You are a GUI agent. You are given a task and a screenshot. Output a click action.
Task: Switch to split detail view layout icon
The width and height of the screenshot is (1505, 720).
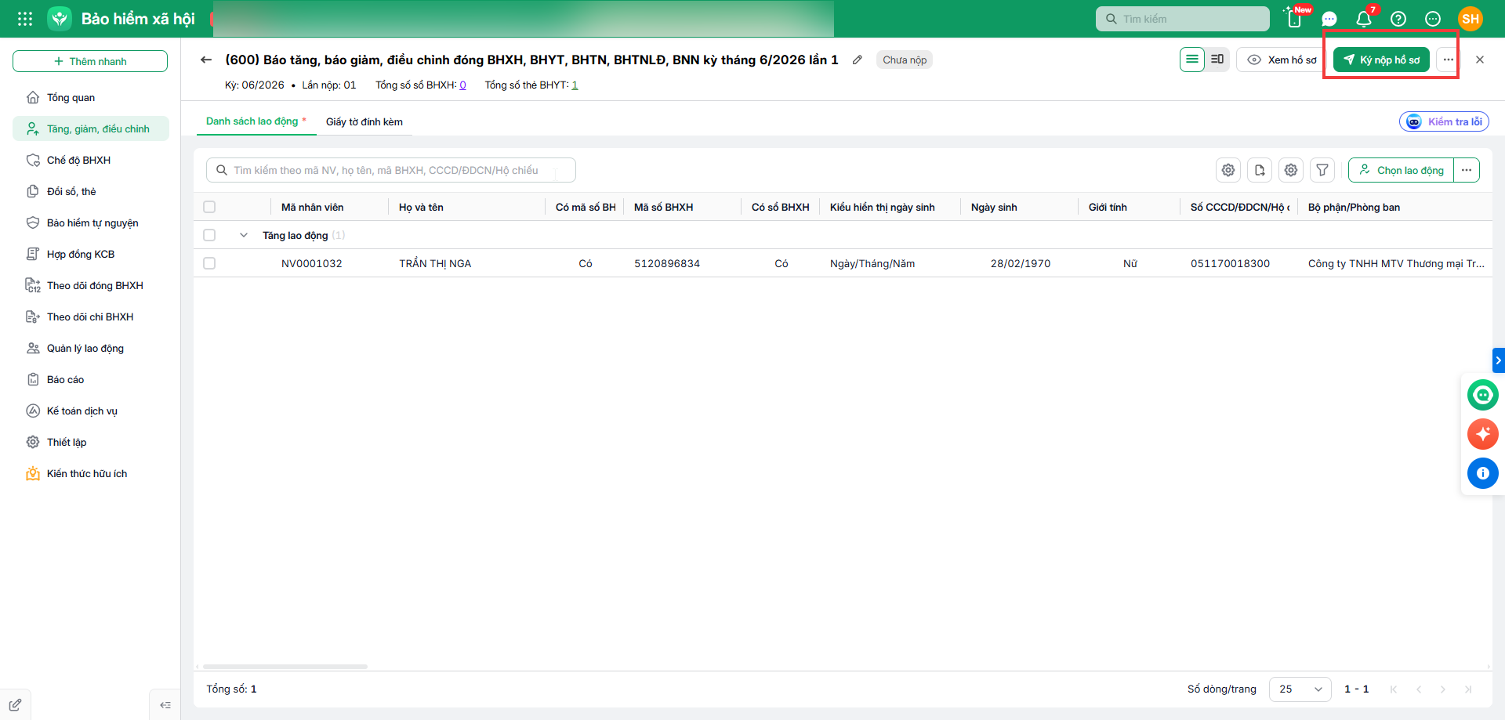pyautogui.click(x=1217, y=60)
